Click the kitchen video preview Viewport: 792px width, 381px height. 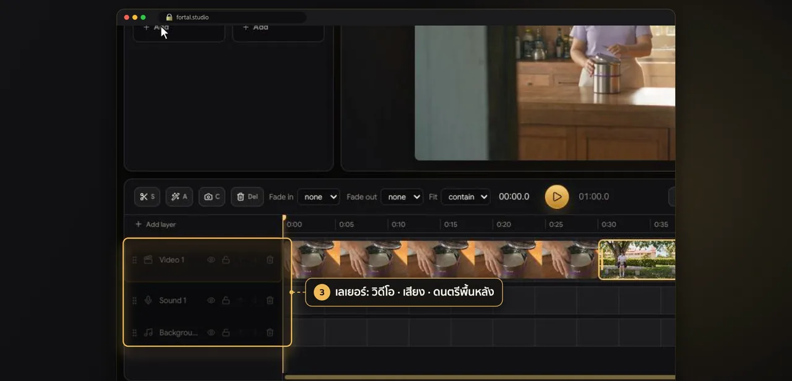tap(544, 93)
